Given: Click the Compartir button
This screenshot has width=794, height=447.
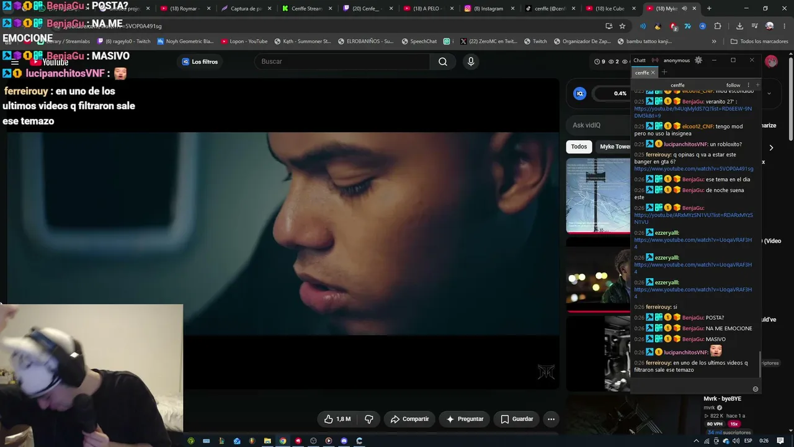Looking at the screenshot, I should [409, 419].
